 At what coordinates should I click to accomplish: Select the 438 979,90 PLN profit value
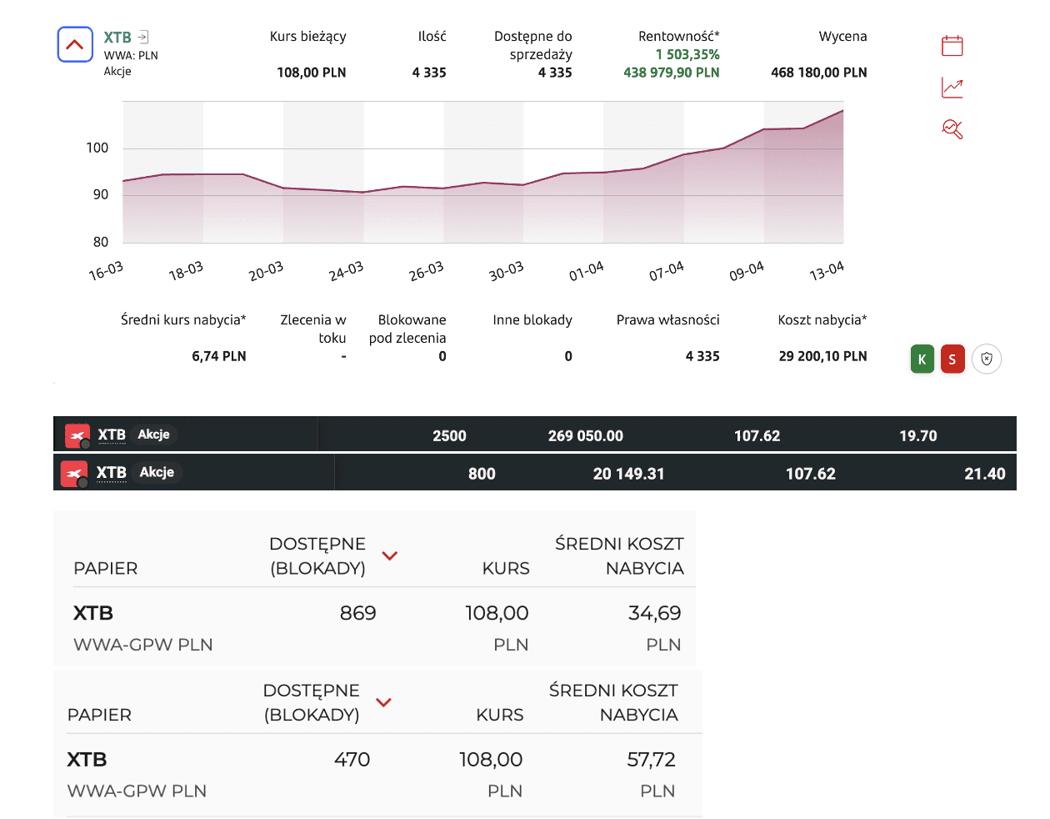(672, 73)
